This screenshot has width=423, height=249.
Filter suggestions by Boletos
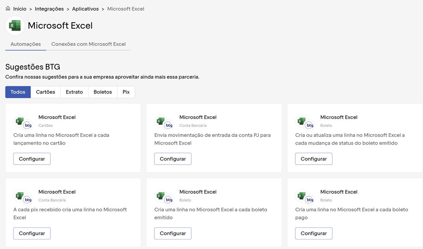click(x=103, y=92)
